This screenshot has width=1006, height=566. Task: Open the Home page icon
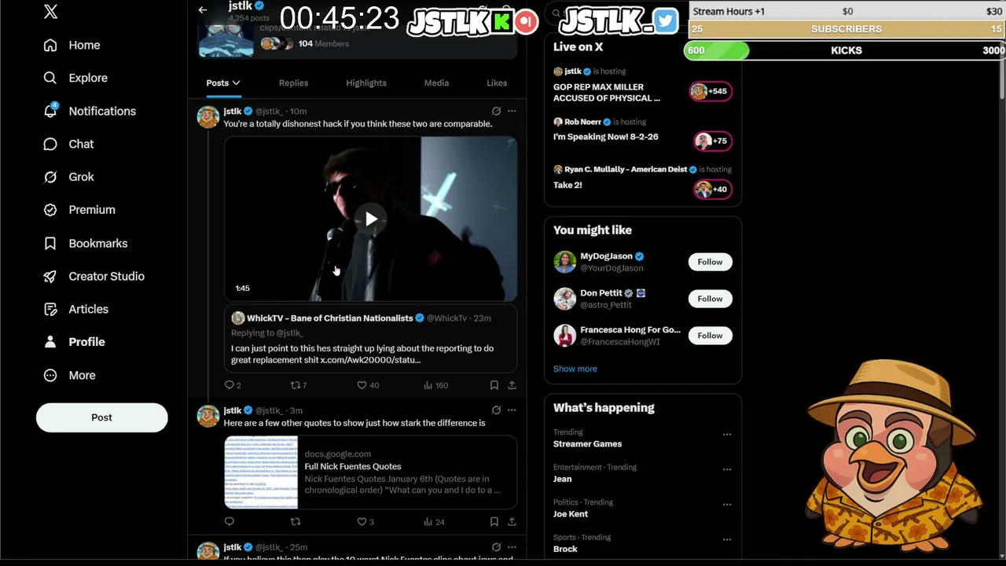coord(50,46)
